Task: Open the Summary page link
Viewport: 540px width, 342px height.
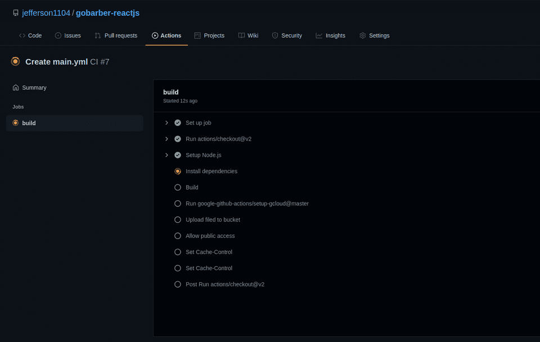Action: click(x=34, y=88)
